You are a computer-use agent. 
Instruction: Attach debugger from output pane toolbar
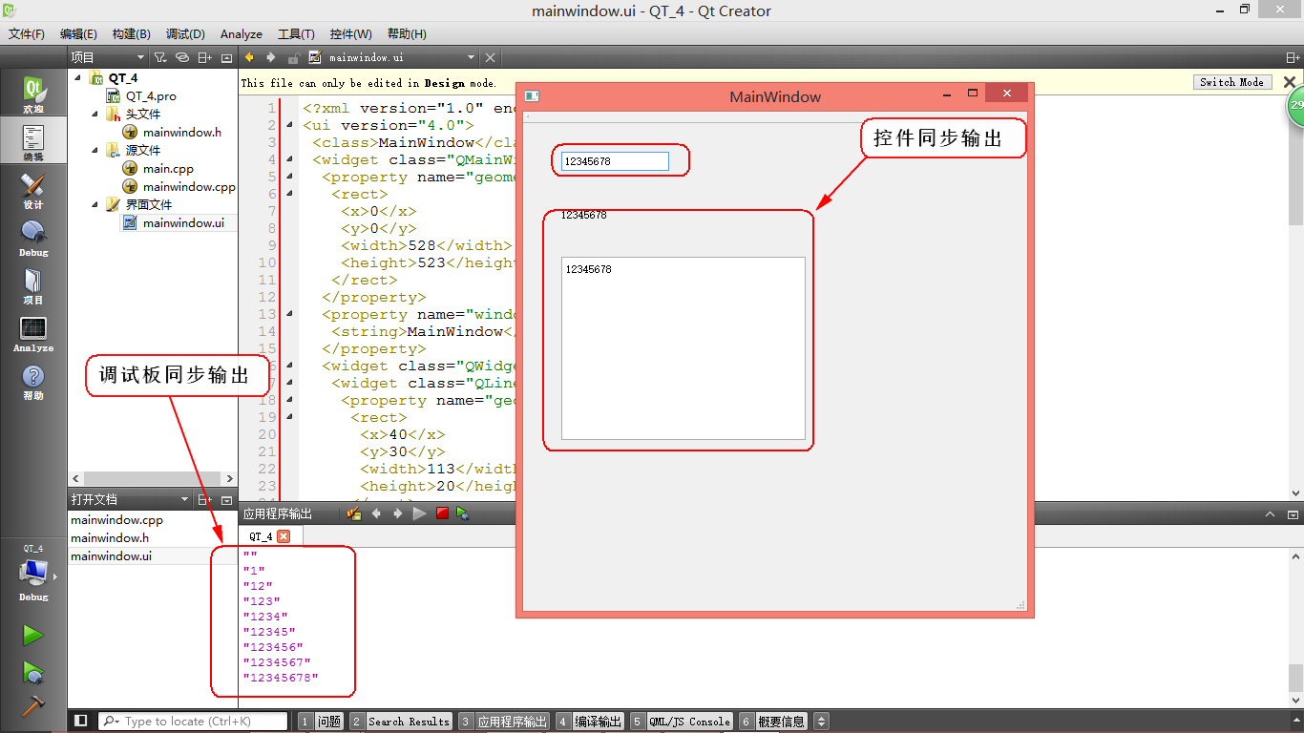tap(463, 513)
